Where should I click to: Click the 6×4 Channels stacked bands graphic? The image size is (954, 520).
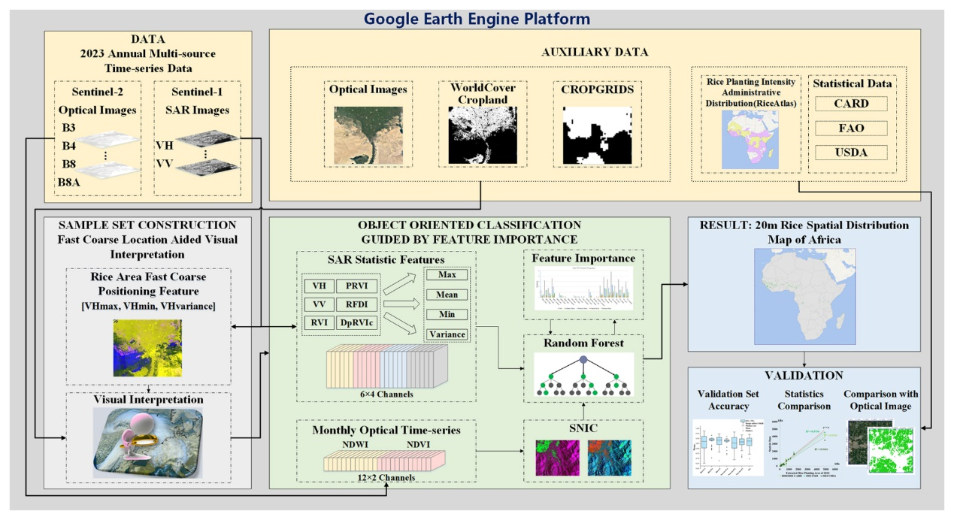386,370
